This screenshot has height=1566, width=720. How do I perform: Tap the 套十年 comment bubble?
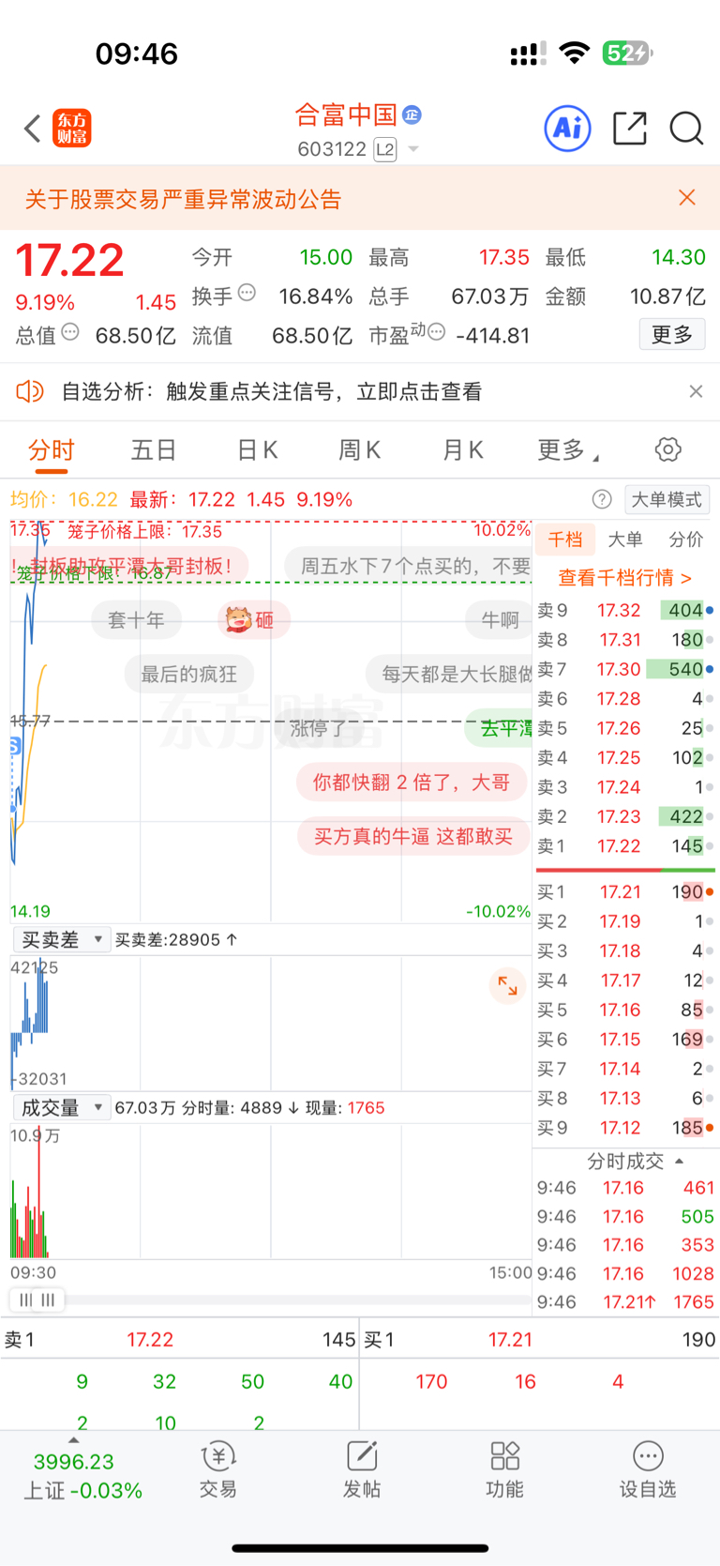[x=136, y=619]
